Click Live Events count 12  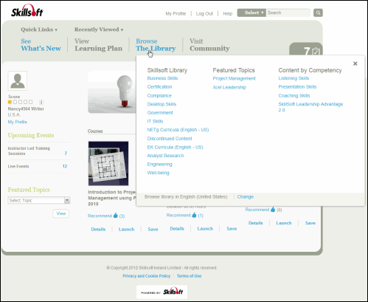point(65,166)
